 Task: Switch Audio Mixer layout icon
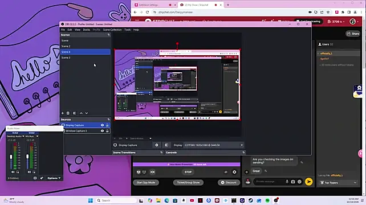tap(35, 178)
